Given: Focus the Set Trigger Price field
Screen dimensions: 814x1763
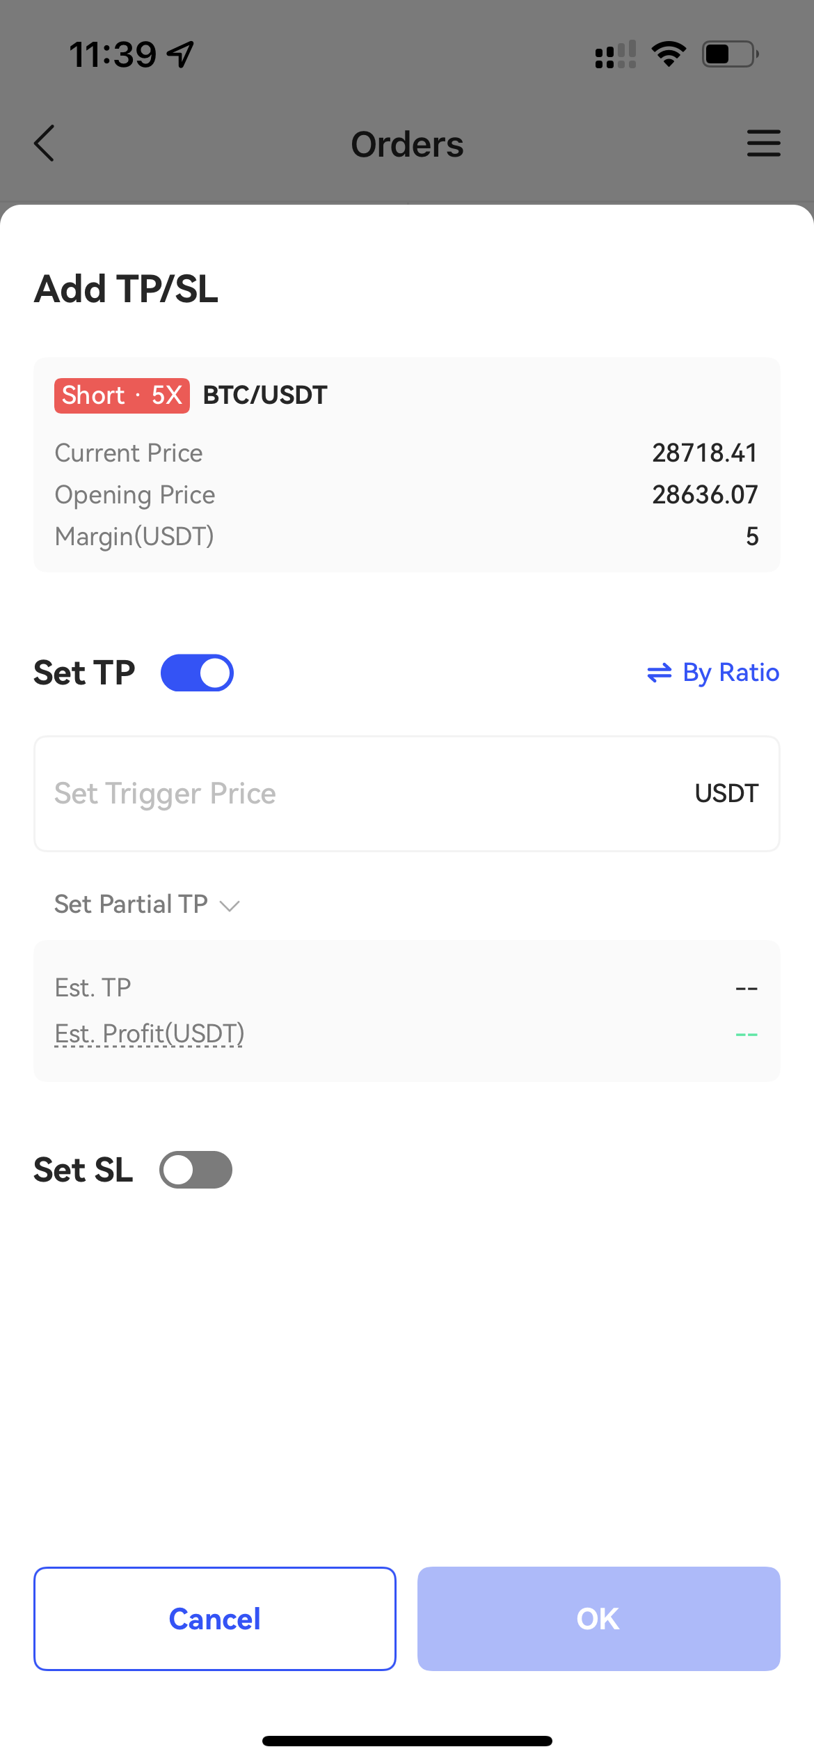Looking at the screenshot, I should tap(362, 794).
